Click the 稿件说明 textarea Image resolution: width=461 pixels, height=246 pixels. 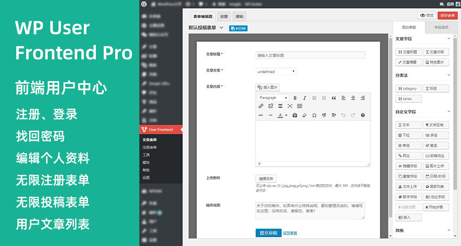coord(310,210)
